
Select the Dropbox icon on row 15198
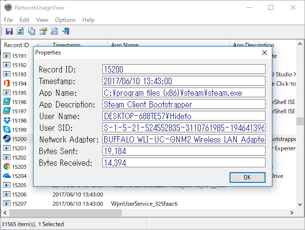pyautogui.click(x=7, y=120)
